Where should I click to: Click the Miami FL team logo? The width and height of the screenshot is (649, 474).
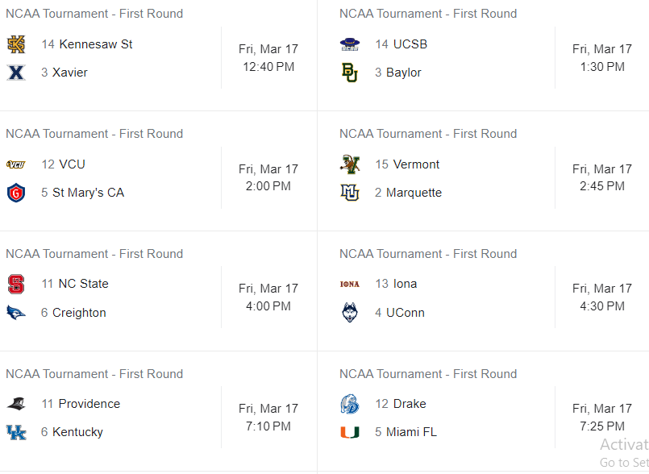click(350, 432)
